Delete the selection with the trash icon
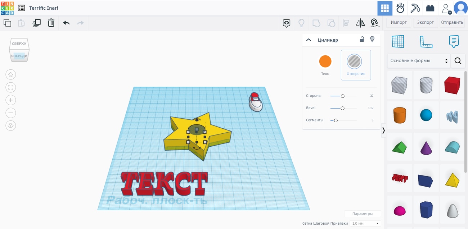The height and width of the screenshot is (229, 468). (51, 23)
